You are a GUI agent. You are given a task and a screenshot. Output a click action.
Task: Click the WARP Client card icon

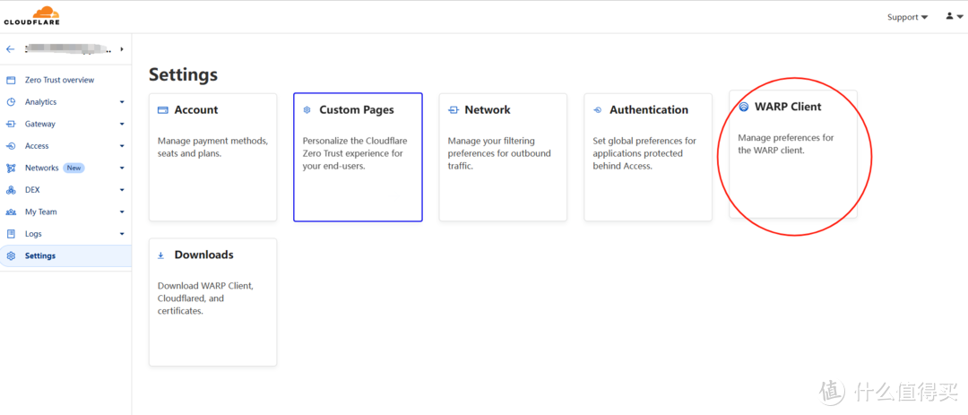[743, 107]
